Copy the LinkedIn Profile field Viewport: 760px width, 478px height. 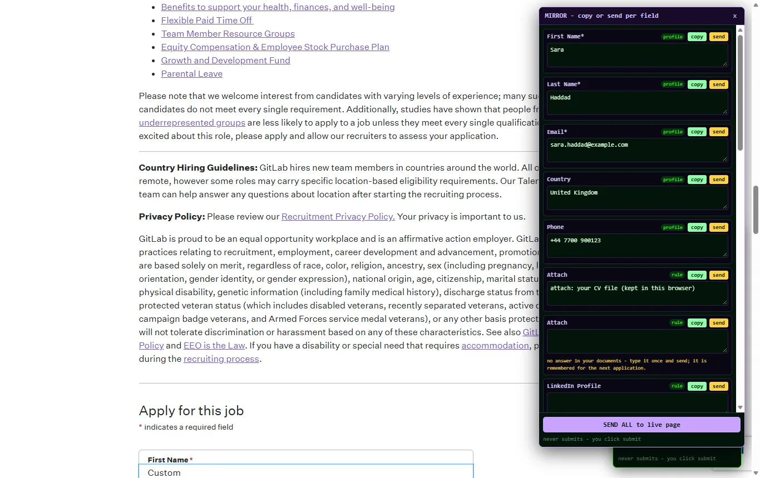[697, 386]
